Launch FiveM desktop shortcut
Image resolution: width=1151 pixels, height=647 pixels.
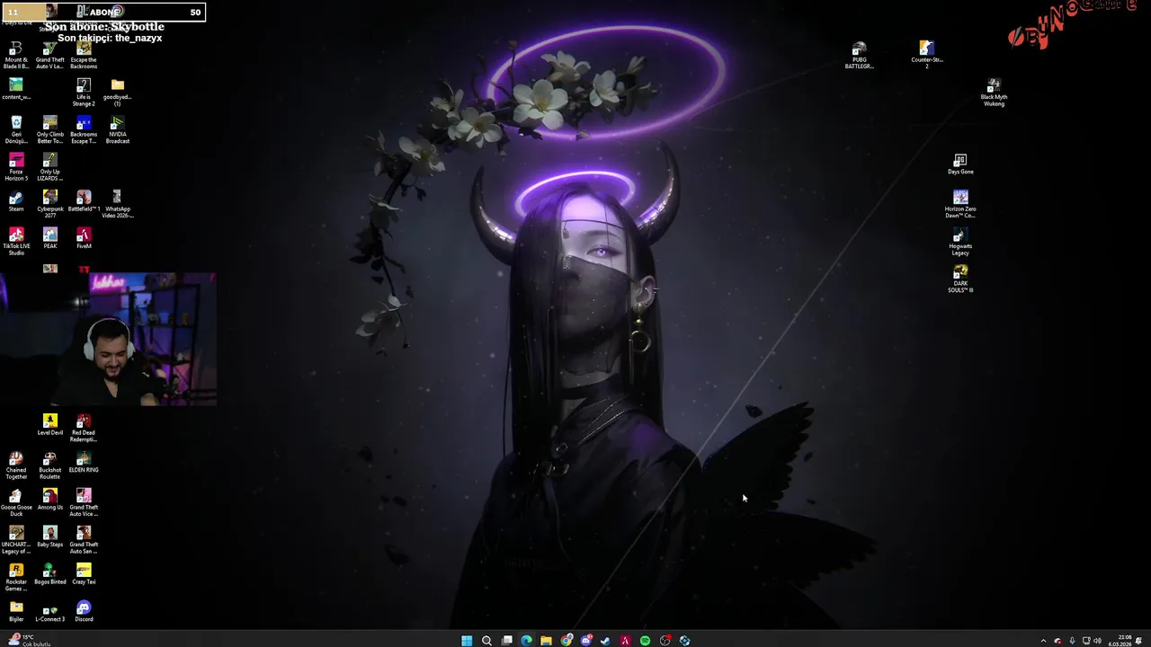[84, 238]
